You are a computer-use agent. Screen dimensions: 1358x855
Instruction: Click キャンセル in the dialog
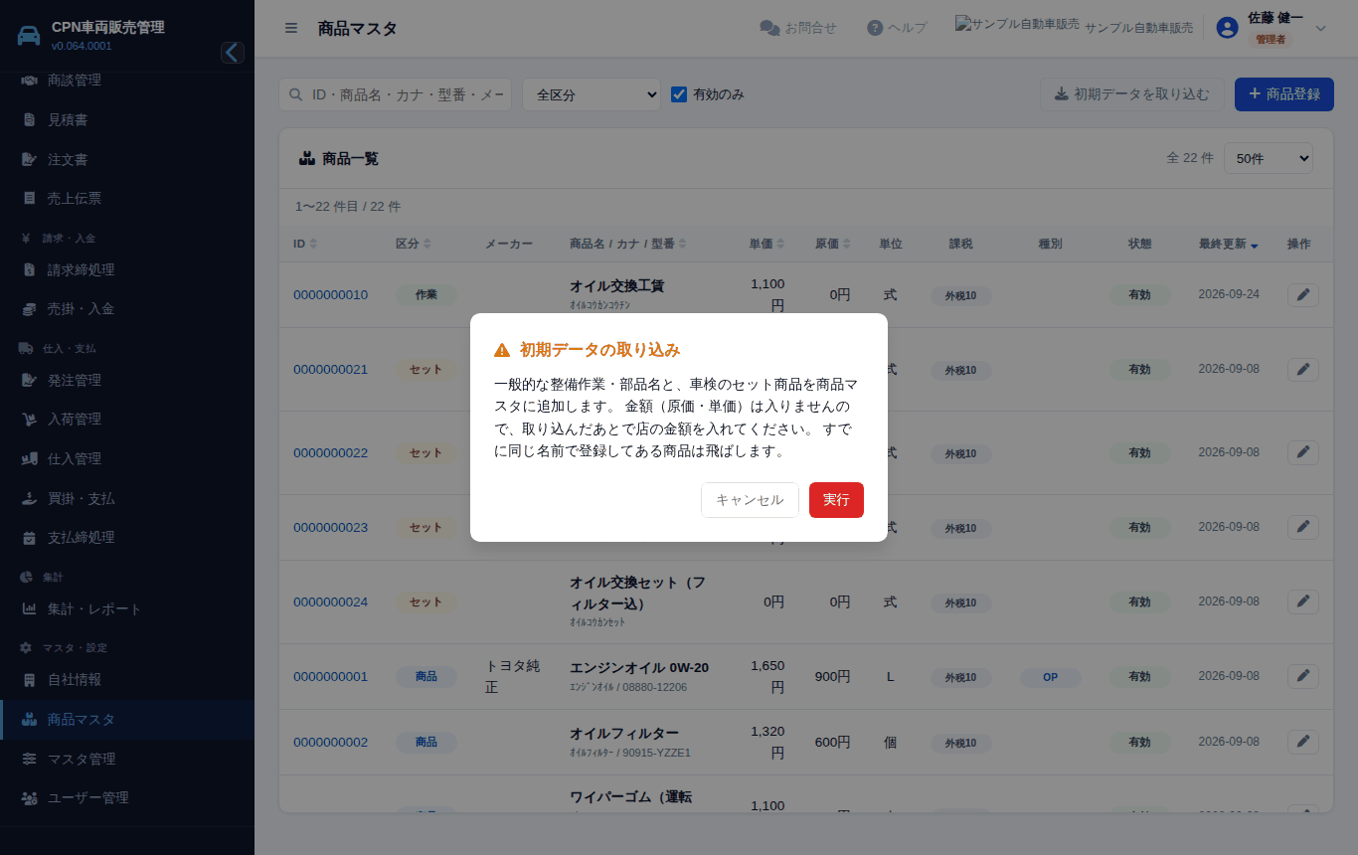(750, 500)
